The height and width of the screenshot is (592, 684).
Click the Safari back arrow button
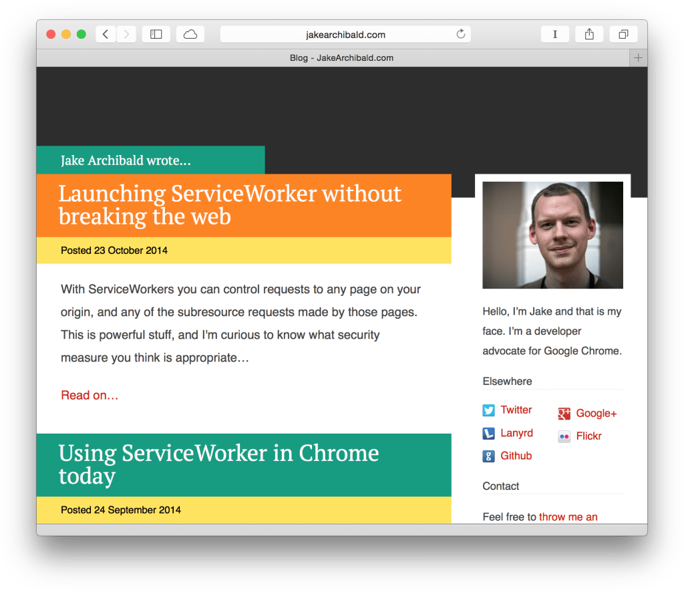[x=106, y=34]
